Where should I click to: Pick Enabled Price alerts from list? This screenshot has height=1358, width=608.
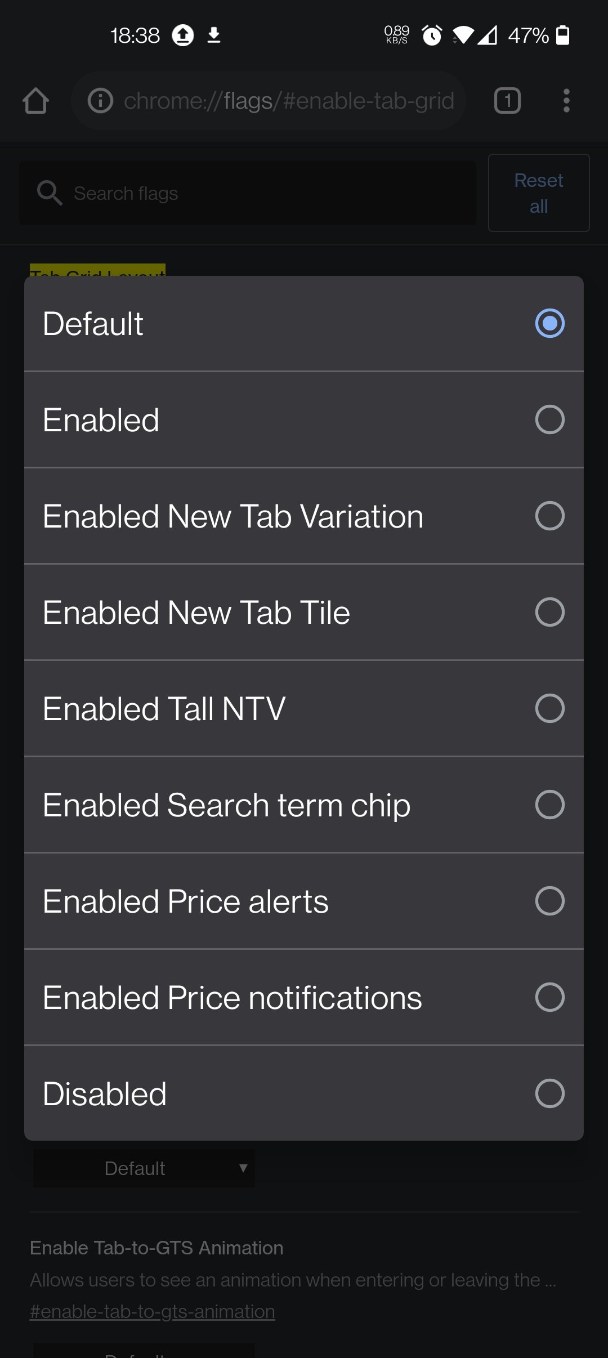[x=549, y=901]
